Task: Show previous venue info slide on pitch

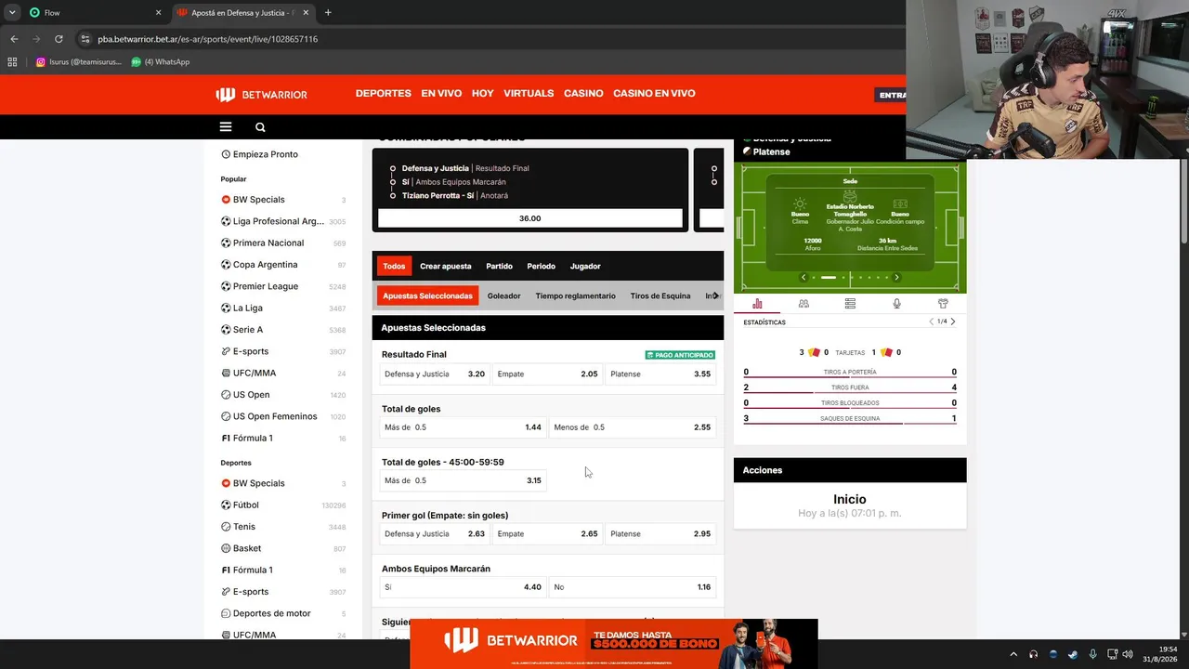Action: 804,277
